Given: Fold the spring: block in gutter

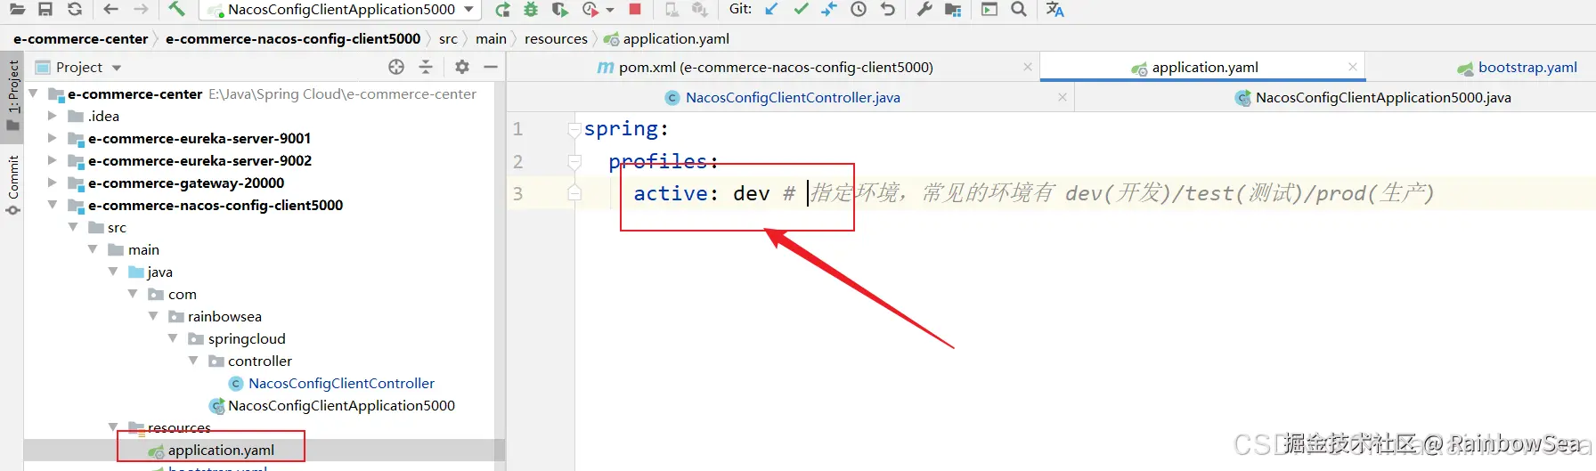Looking at the screenshot, I should point(574,130).
